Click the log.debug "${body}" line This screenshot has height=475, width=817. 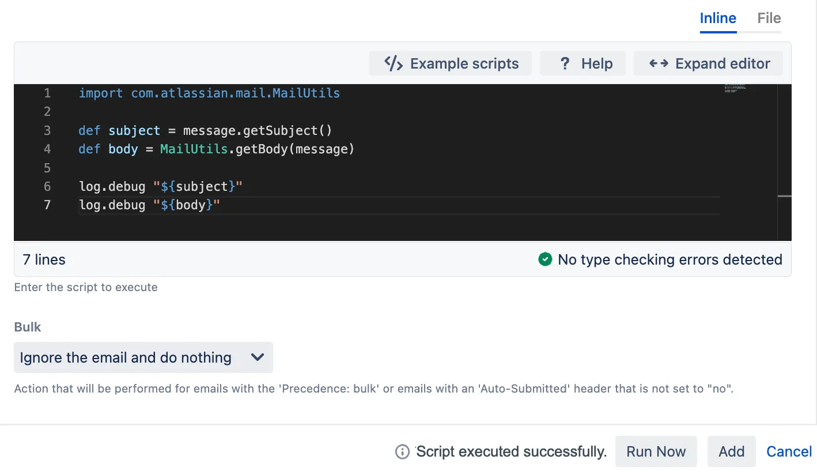pyautogui.click(x=150, y=205)
